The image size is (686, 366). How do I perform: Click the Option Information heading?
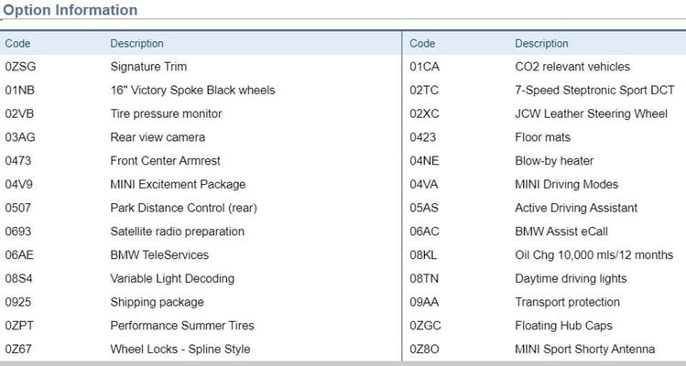point(71,10)
